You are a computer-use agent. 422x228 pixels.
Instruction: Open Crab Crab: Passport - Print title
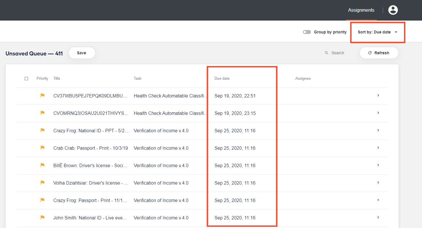coord(90,148)
